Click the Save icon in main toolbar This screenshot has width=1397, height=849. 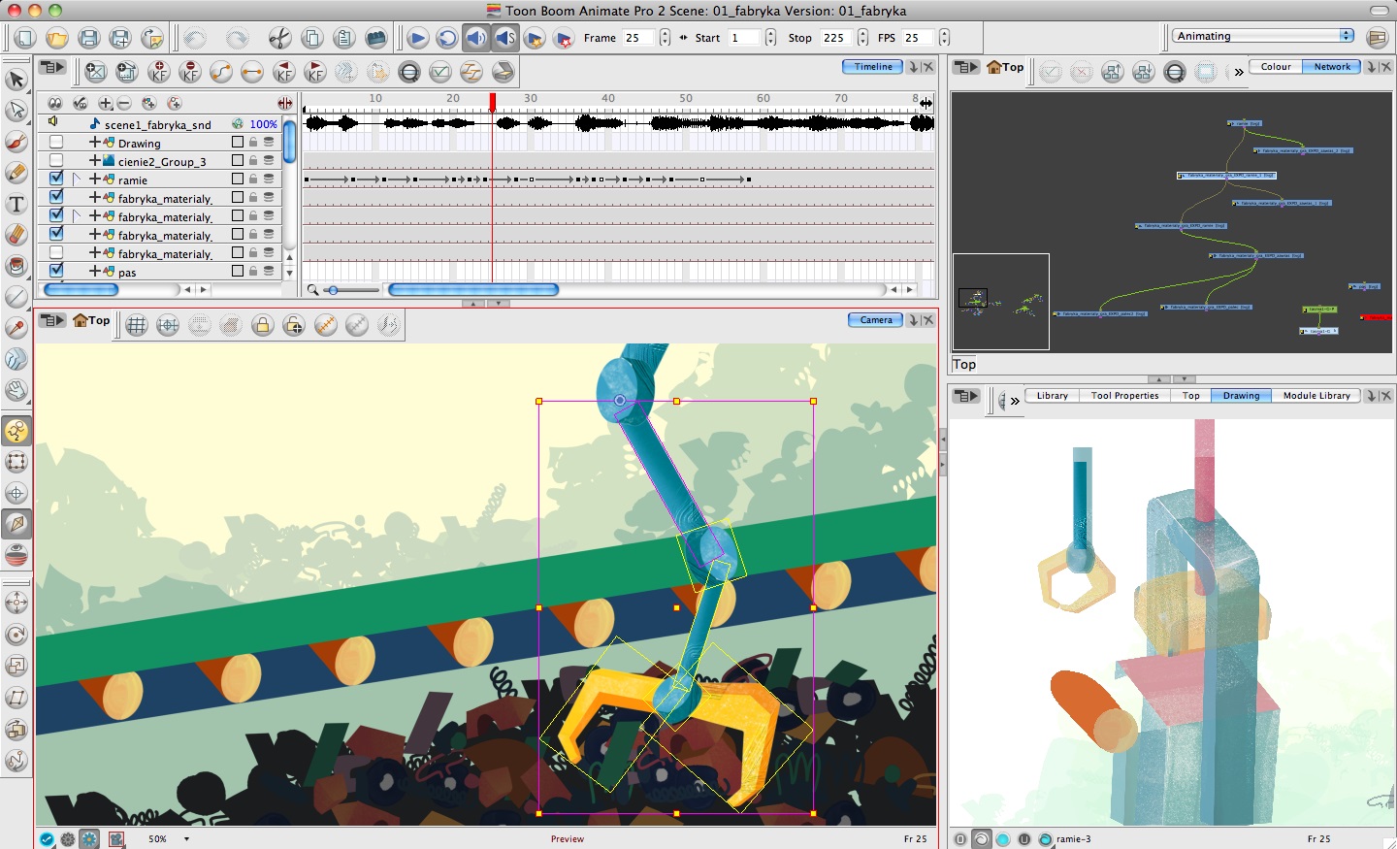tap(88, 38)
